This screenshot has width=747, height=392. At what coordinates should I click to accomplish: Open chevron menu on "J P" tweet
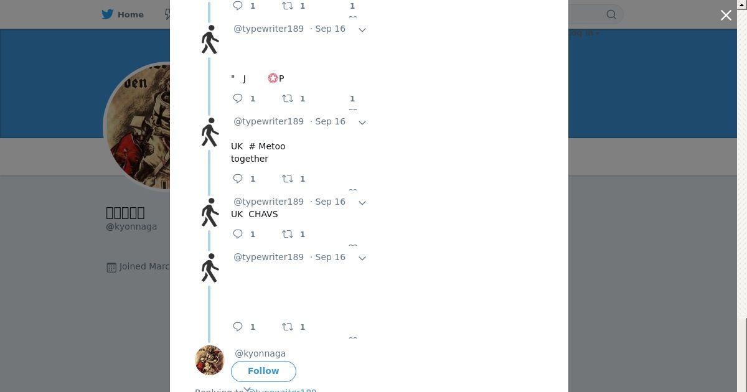point(362,30)
